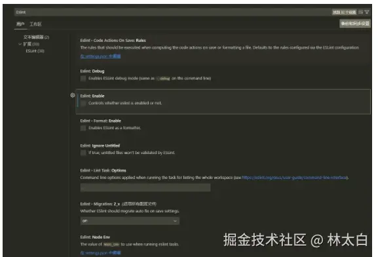
Task: Open the gear menu for Eslint: Enable
Action: point(72,95)
